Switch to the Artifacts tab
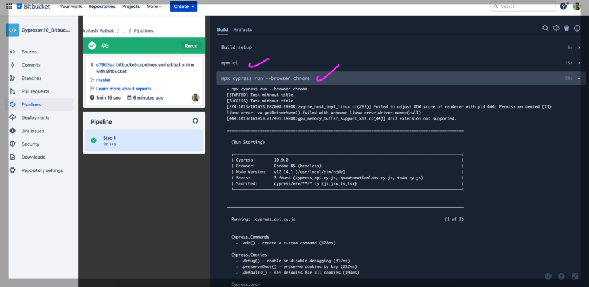This screenshot has height=287, width=589. pos(243,30)
